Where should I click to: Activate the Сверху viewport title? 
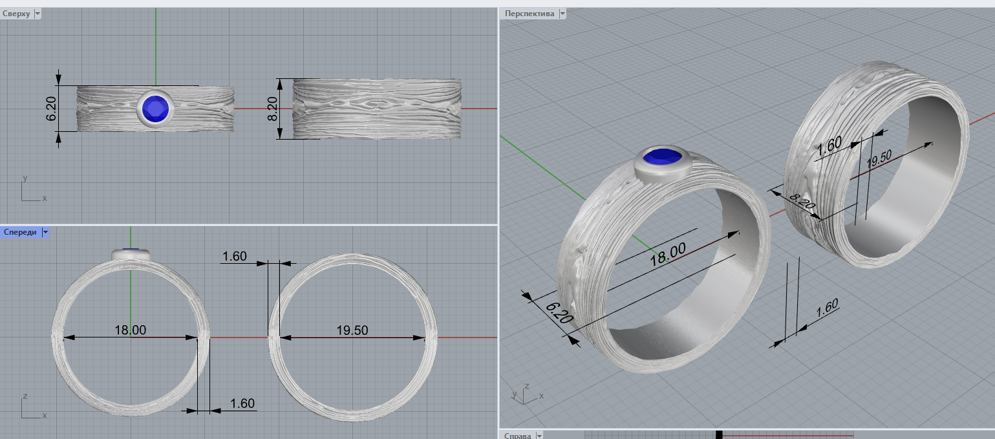tap(16, 14)
